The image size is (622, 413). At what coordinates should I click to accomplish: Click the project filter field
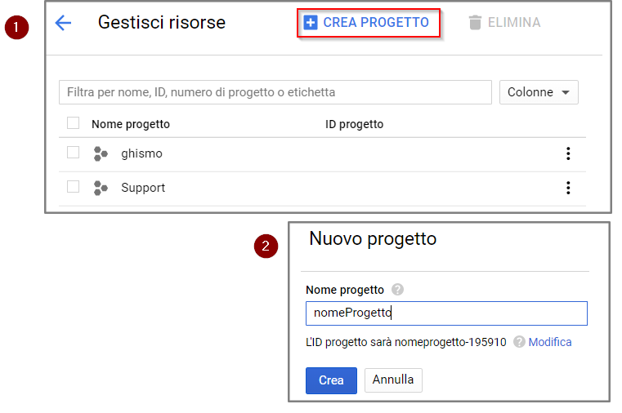(275, 92)
